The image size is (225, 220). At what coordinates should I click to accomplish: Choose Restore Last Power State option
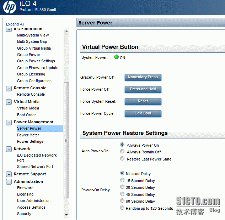(x=122, y=158)
